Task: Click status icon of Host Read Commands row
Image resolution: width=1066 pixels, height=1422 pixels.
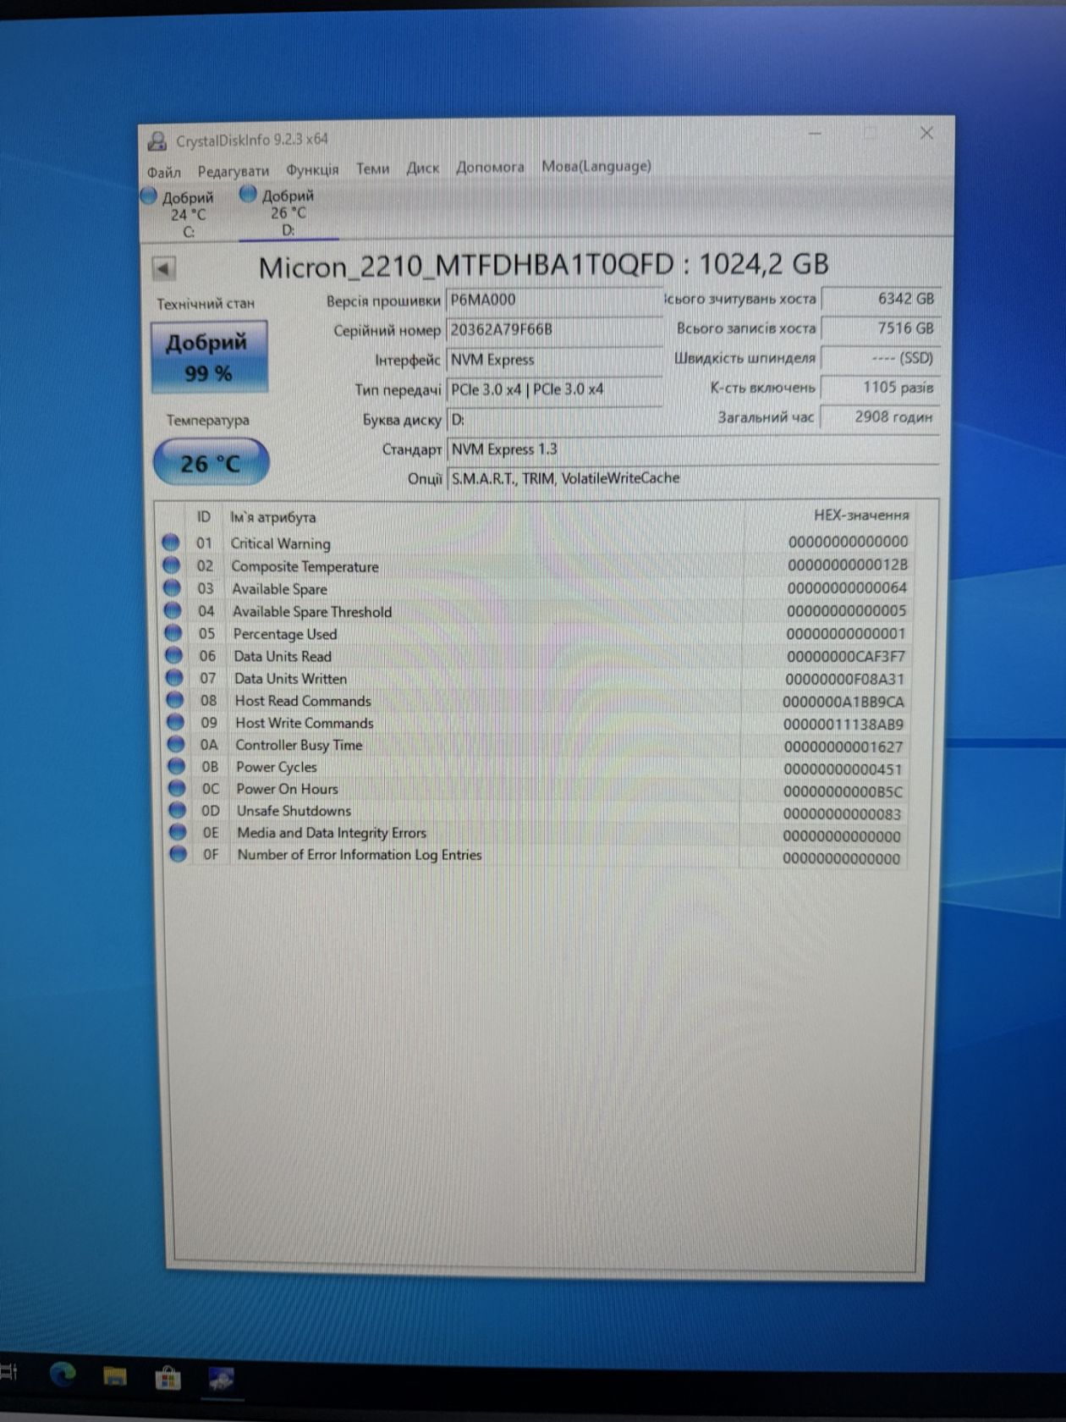Action: tap(175, 700)
